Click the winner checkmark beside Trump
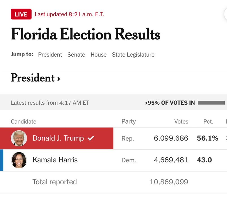 (91, 138)
